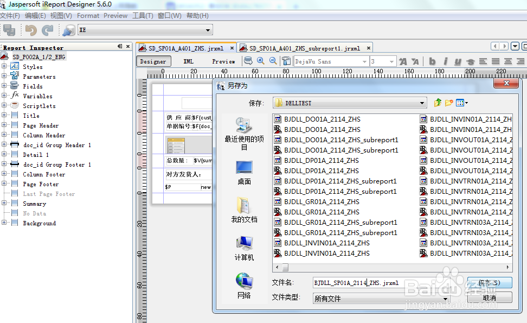Image resolution: width=527 pixels, height=323 pixels.
Task: Close the SD_SP01A_A401_ZHS.jrxml tab
Action: tap(232, 48)
